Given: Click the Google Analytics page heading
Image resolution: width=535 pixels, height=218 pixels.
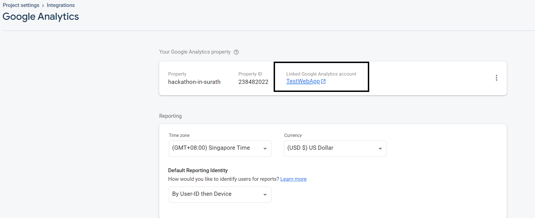Looking at the screenshot, I should 41,17.
